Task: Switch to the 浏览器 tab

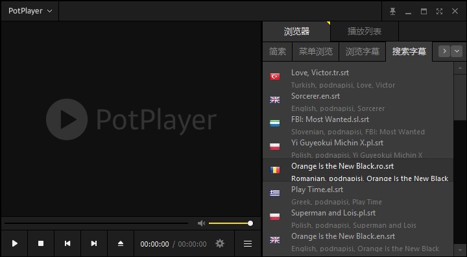Action: [x=296, y=31]
